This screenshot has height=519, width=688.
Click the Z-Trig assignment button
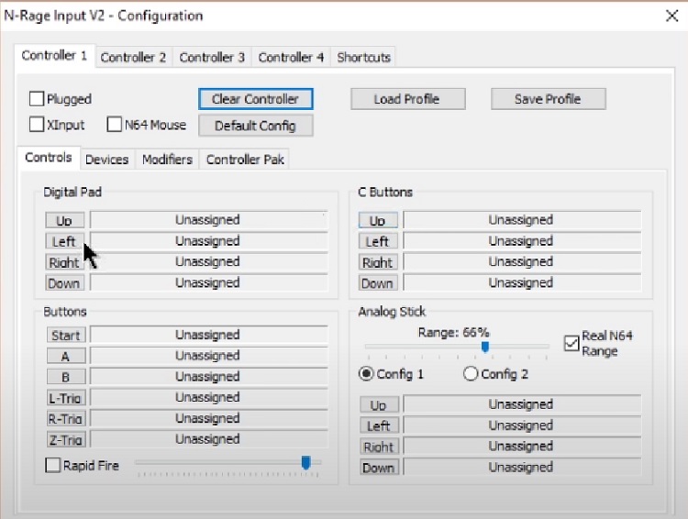pyautogui.click(x=66, y=440)
